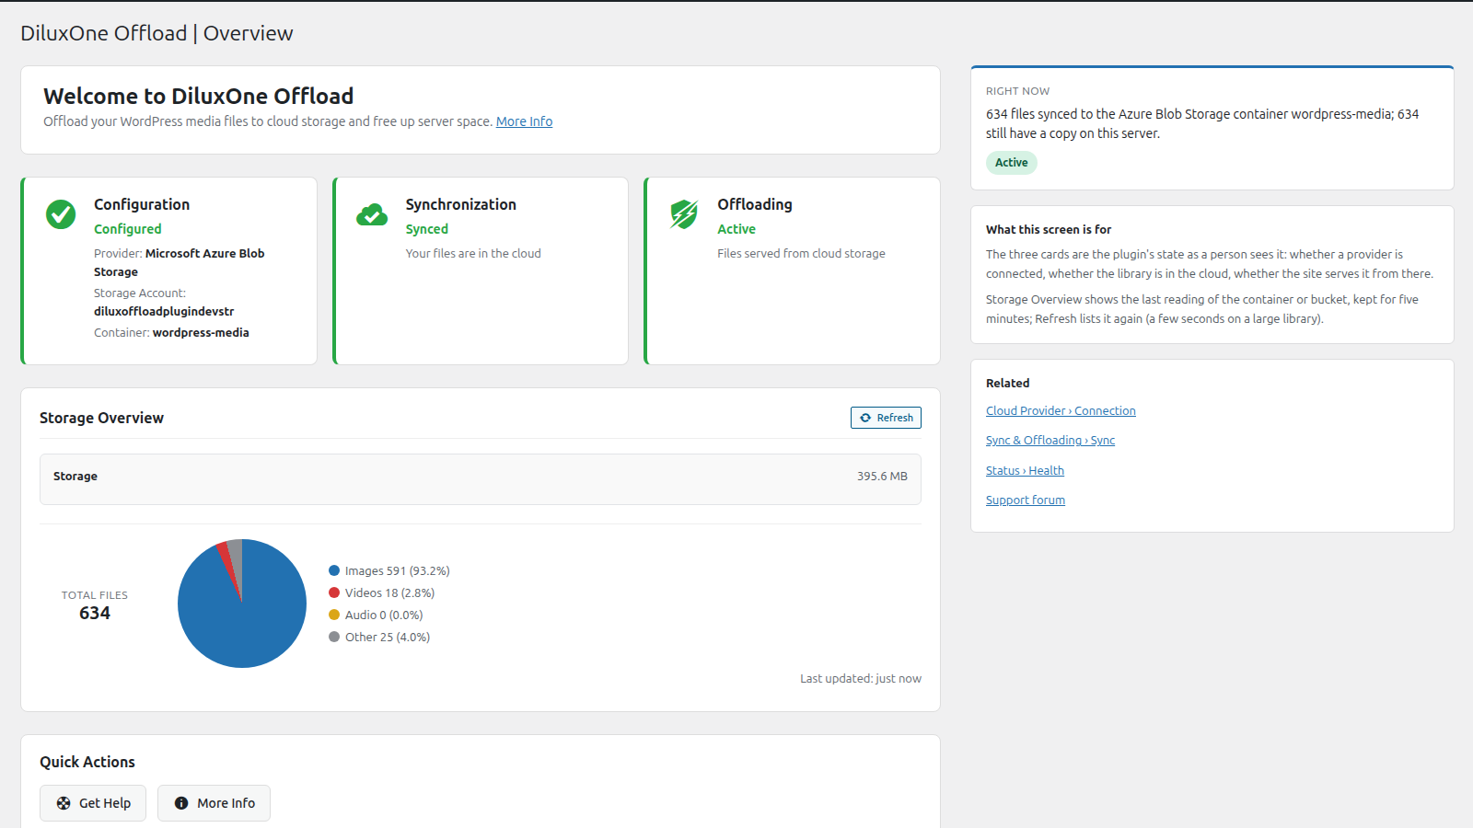Click the blue Images legend dot
The height and width of the screenshot is (828, 1473).
(x=334, y=570)
